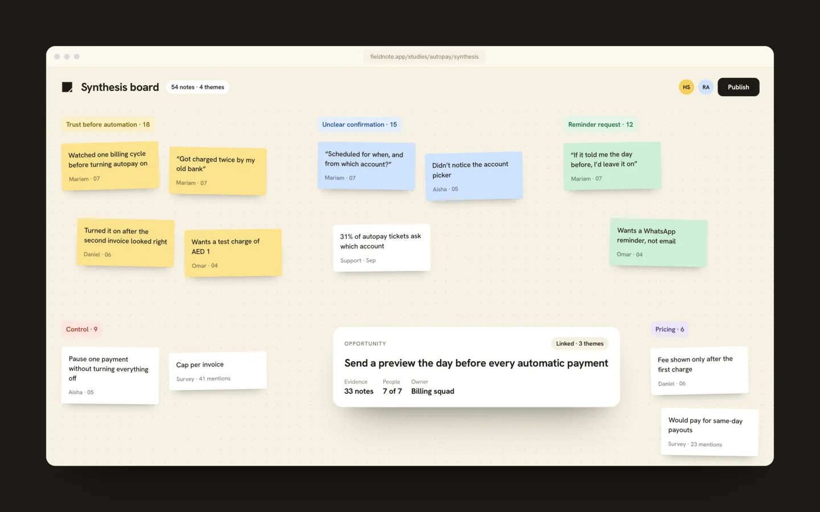The height and width of the screenshot is (512, 820).
Task: Open note 'Got charged twice by my old bank'
Action: tap(218, 171)
